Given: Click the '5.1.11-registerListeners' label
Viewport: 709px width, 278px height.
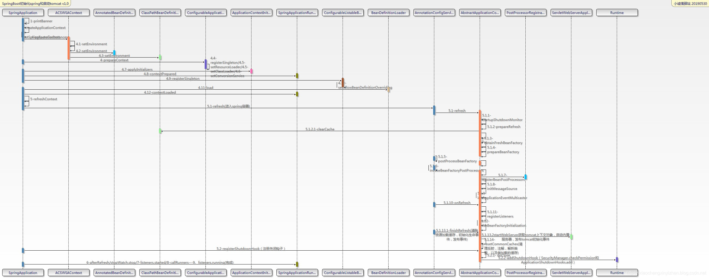Looking at the screenshot, I should click(x=500, y=214).
